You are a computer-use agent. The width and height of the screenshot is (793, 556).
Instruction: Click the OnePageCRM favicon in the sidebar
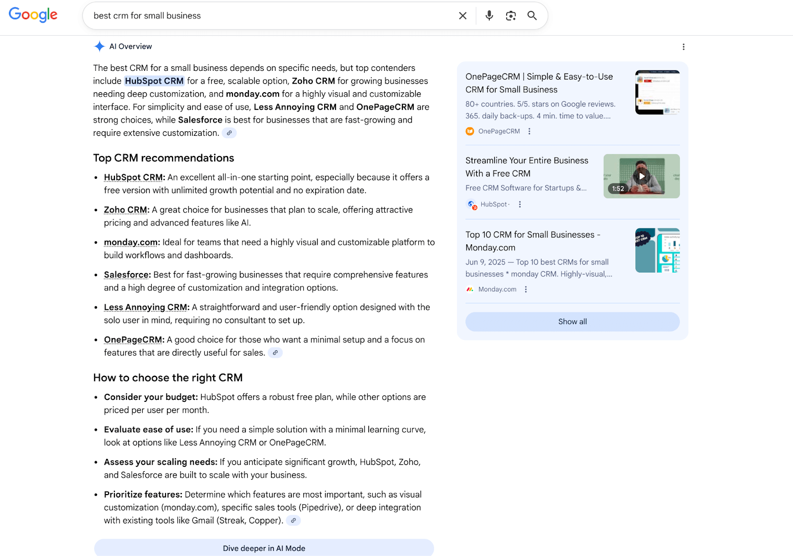click(469, 131)
